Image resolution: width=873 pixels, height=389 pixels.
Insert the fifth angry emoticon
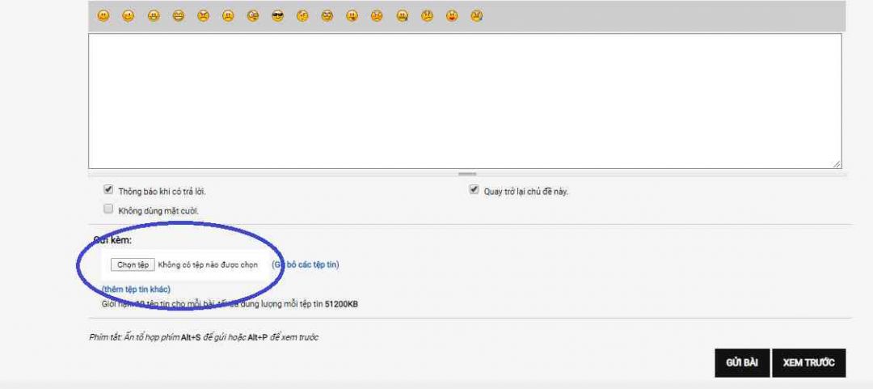204,16
